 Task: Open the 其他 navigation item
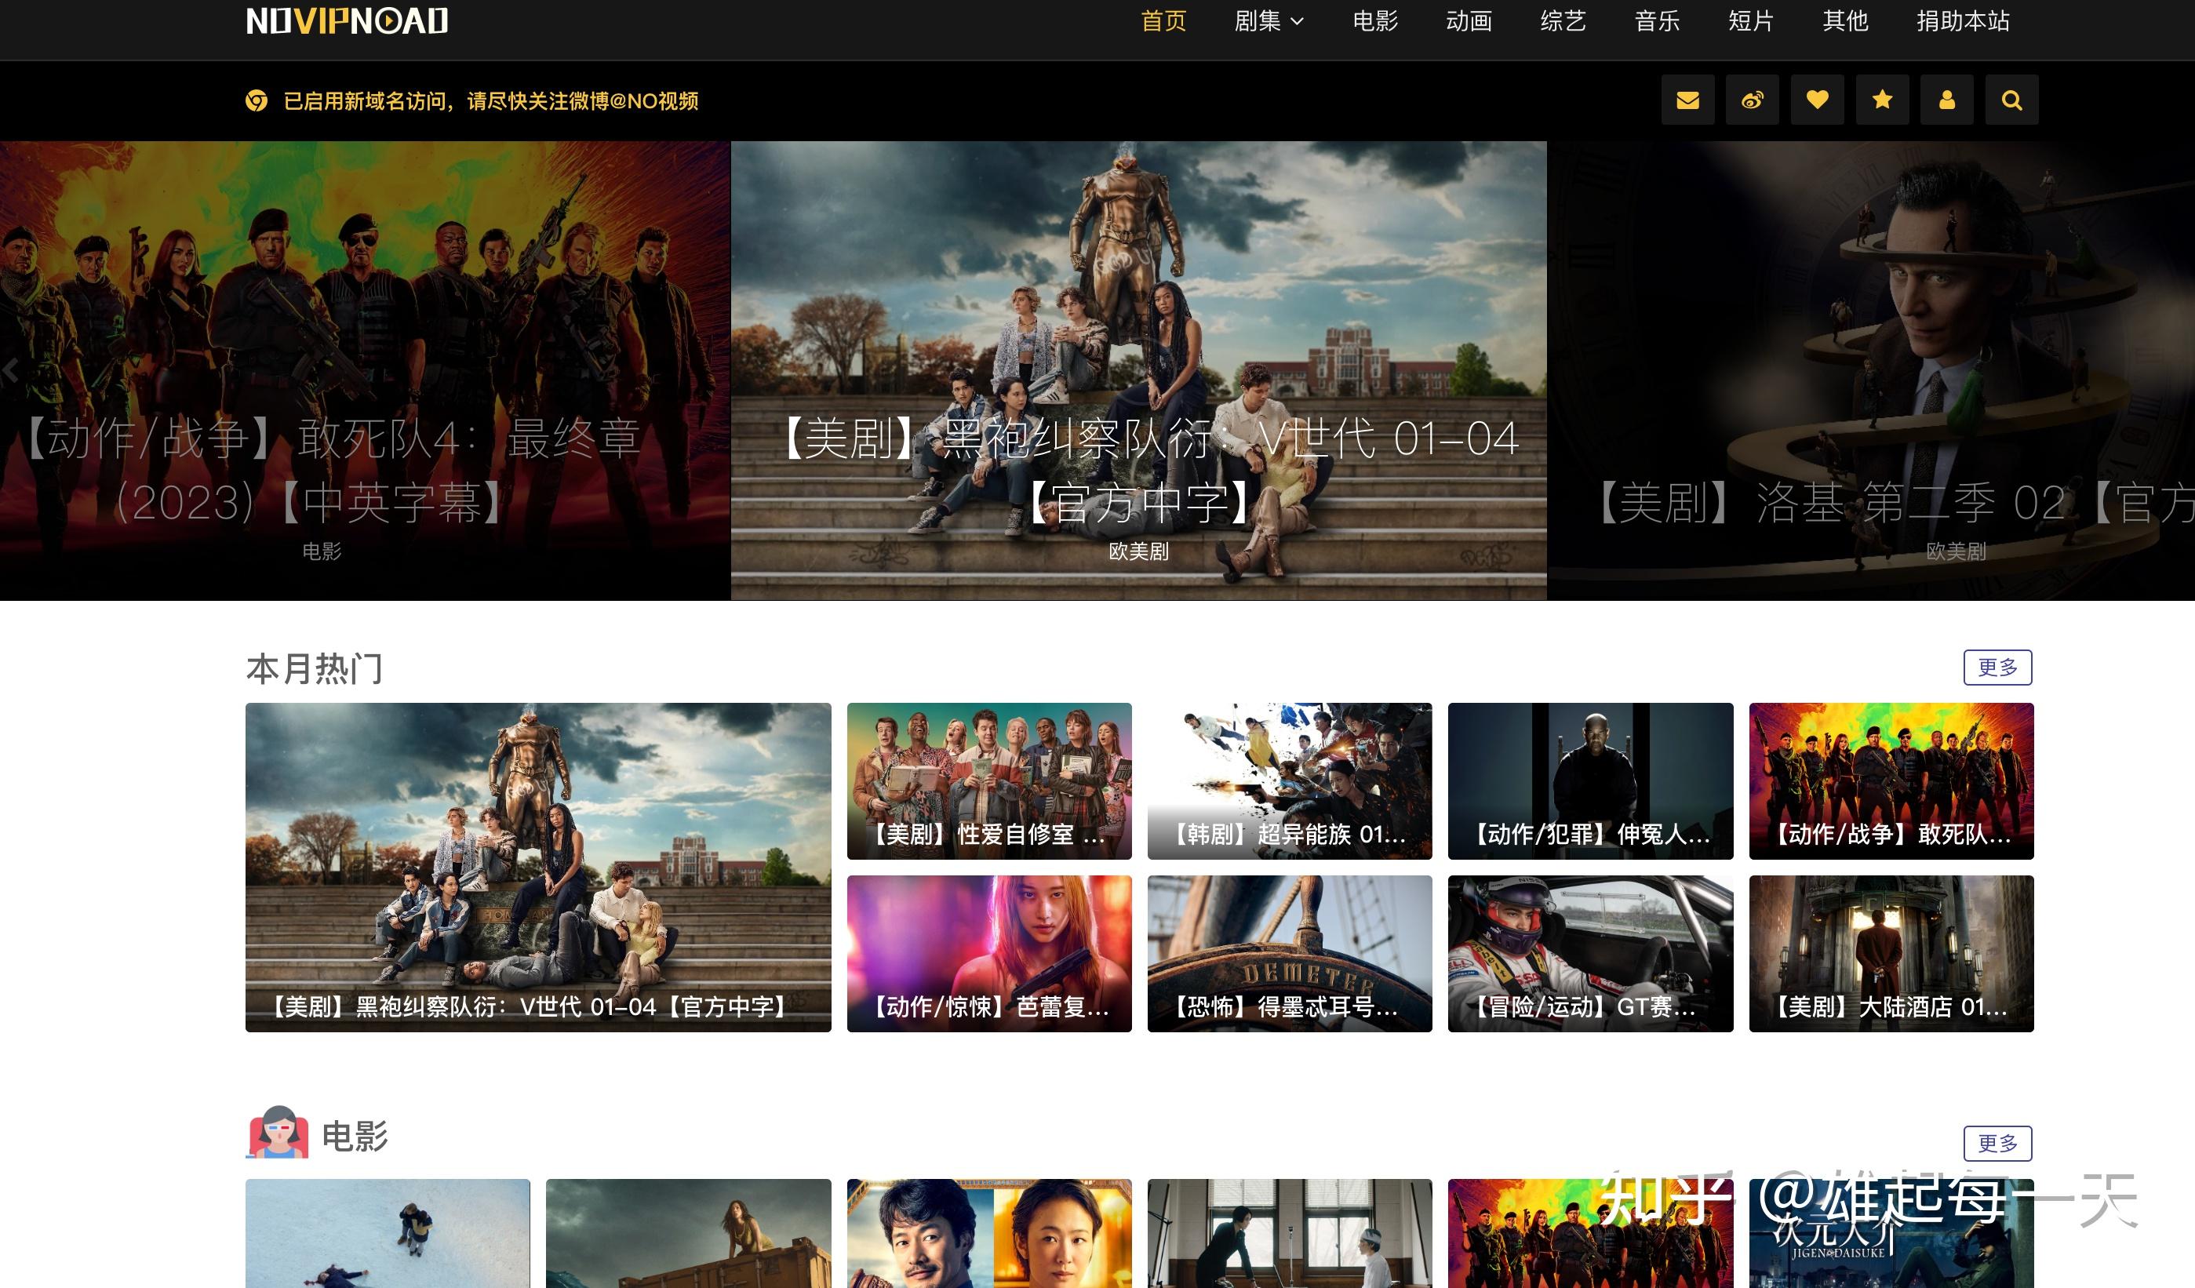point(1845,21)
